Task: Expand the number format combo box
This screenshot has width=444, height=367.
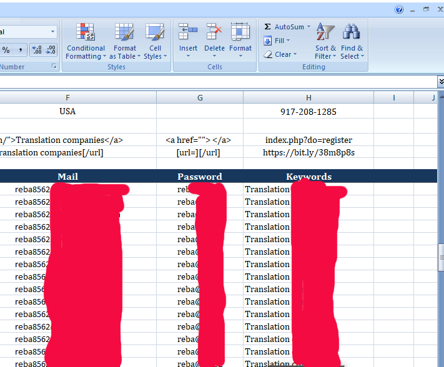Action: 52,32
